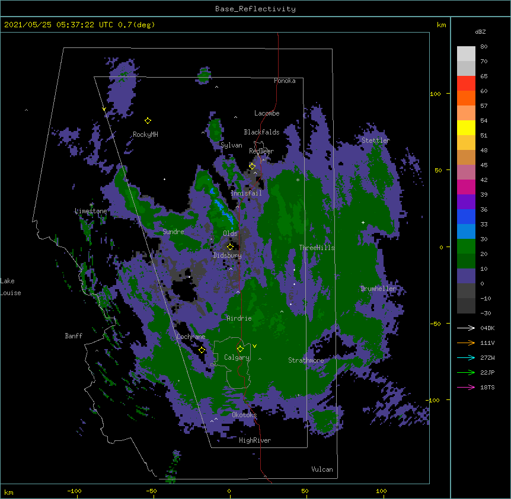Click the white 04DK arrow icon
511x499 pixels.
click(x=466, y=328)
